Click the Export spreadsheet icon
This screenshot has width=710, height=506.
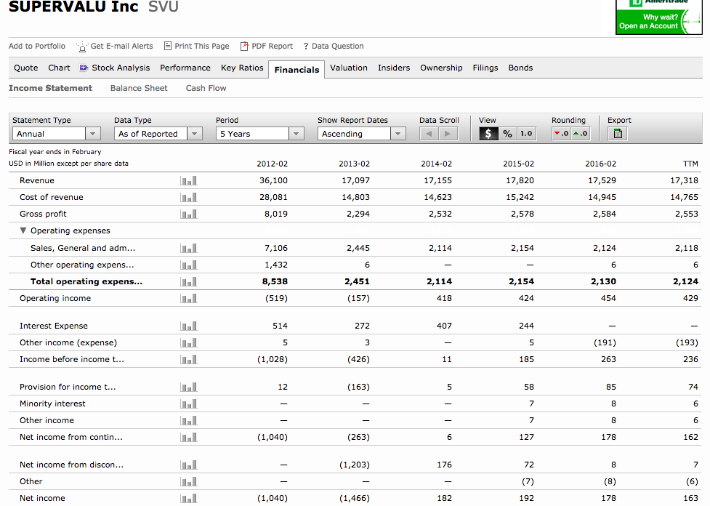[x=618, y=134]
